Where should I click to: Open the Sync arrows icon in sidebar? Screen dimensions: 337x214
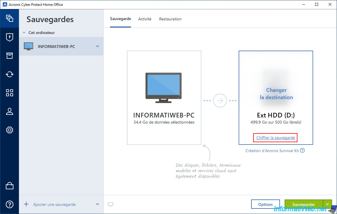coord(9,74)
